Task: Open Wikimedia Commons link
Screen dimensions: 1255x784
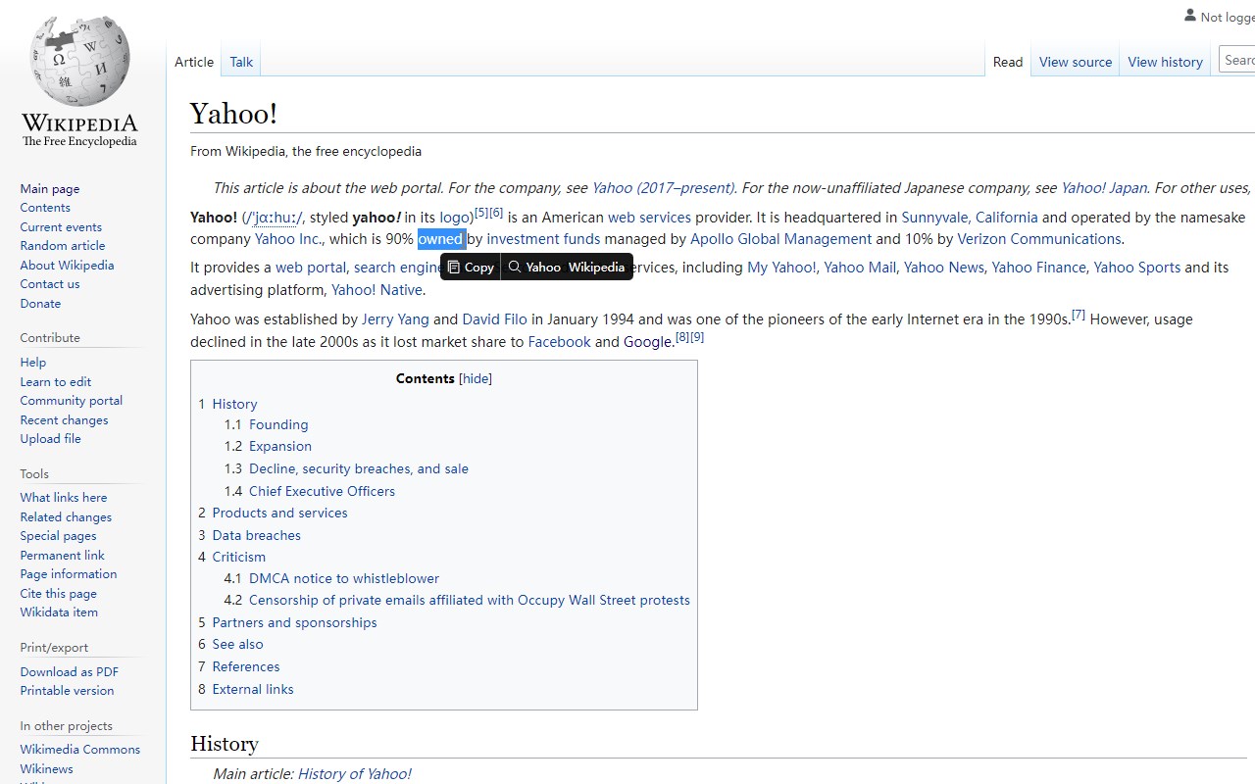Action: tap(80, 750)
